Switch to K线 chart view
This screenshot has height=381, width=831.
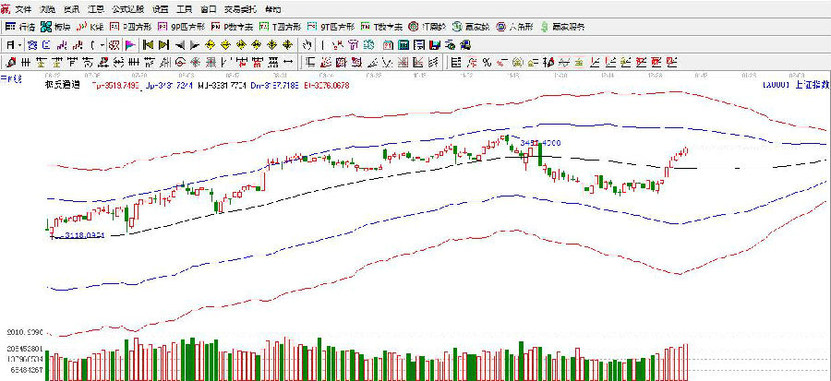[91, 26]
